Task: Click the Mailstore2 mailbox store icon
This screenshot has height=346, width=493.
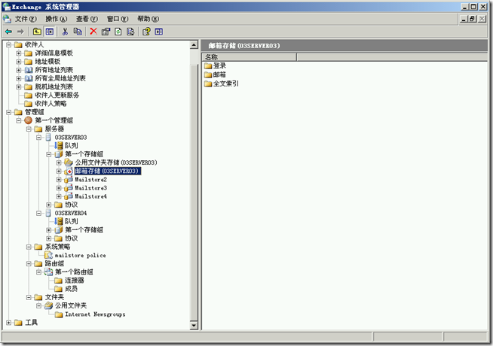Action: pyautogui.click(x=69, y=180)
